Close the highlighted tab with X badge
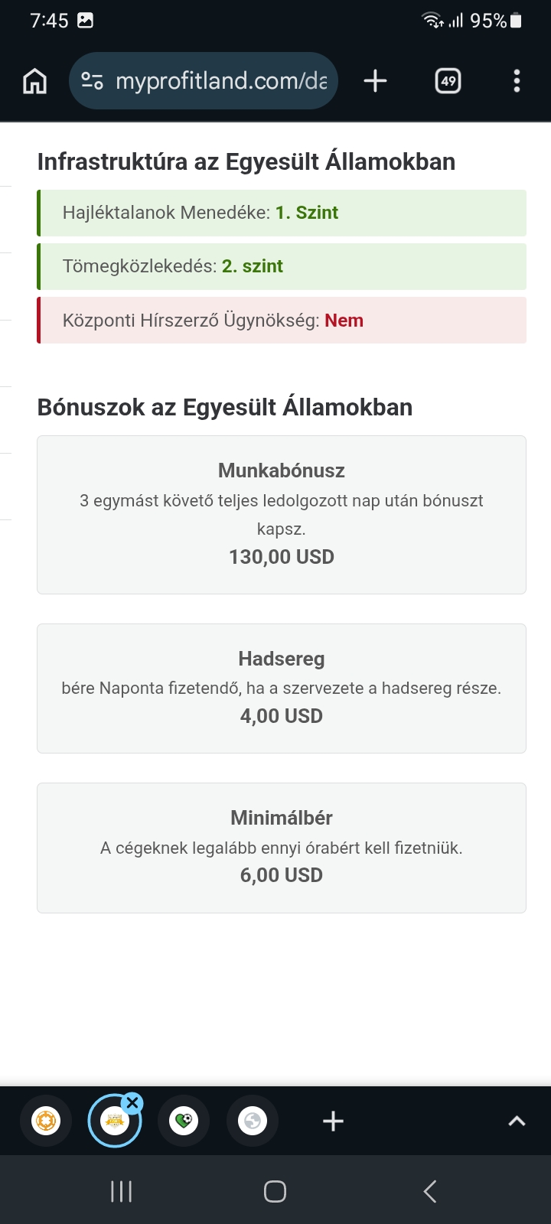Image resolution: width=551 pixels, height=1224 pixels. 132,1103
